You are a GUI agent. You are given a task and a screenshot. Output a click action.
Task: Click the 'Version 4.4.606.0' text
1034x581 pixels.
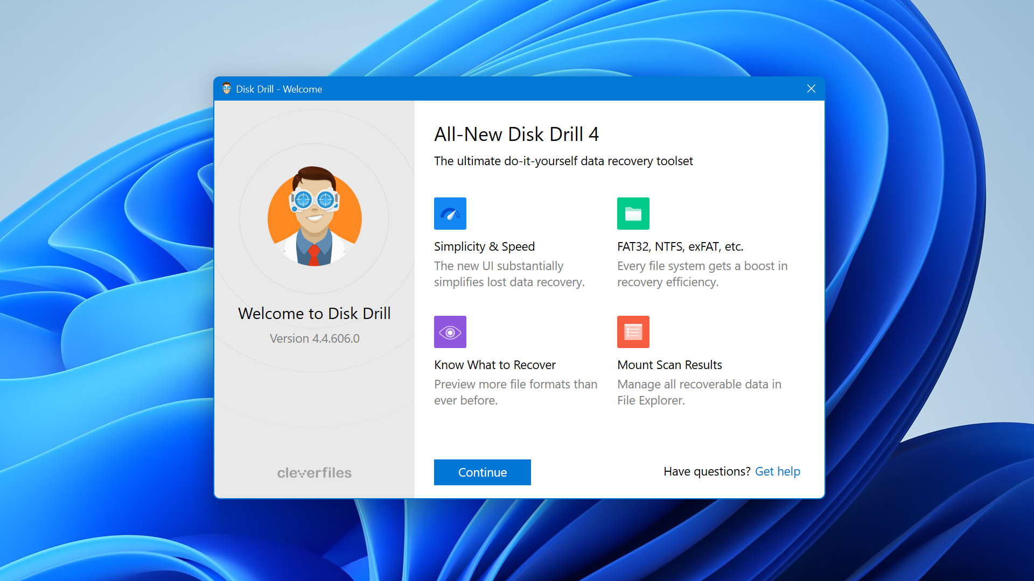(315, 339)
